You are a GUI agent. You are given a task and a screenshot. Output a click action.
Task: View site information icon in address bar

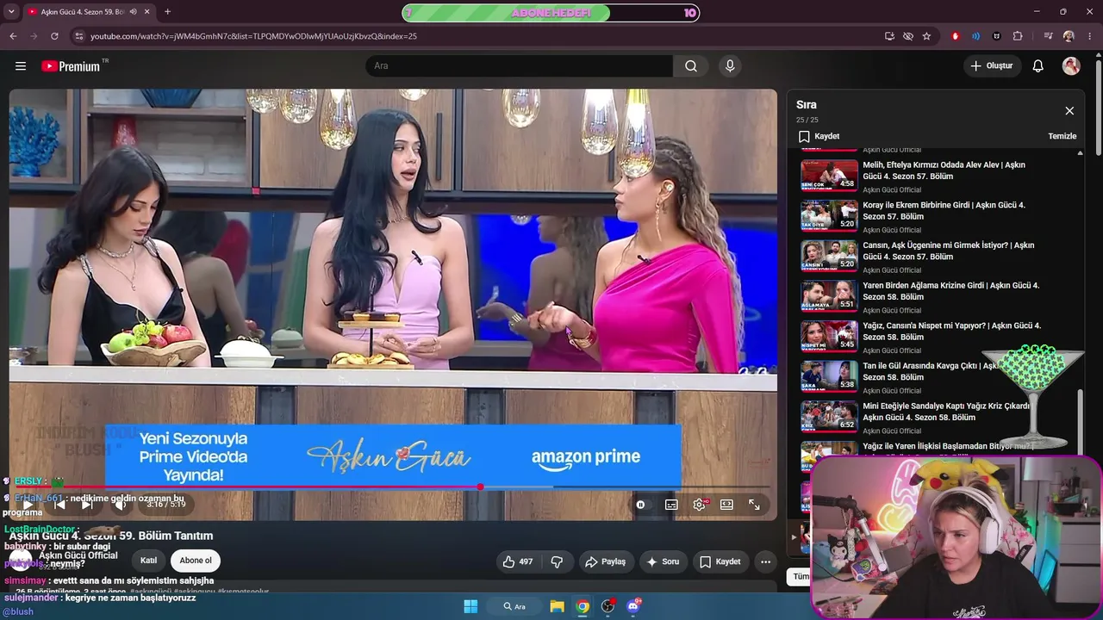pyautogui.click(x=79, y=36)
